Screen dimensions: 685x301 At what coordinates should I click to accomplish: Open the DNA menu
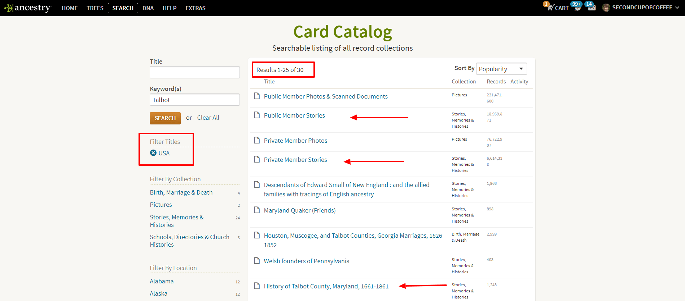148,8
